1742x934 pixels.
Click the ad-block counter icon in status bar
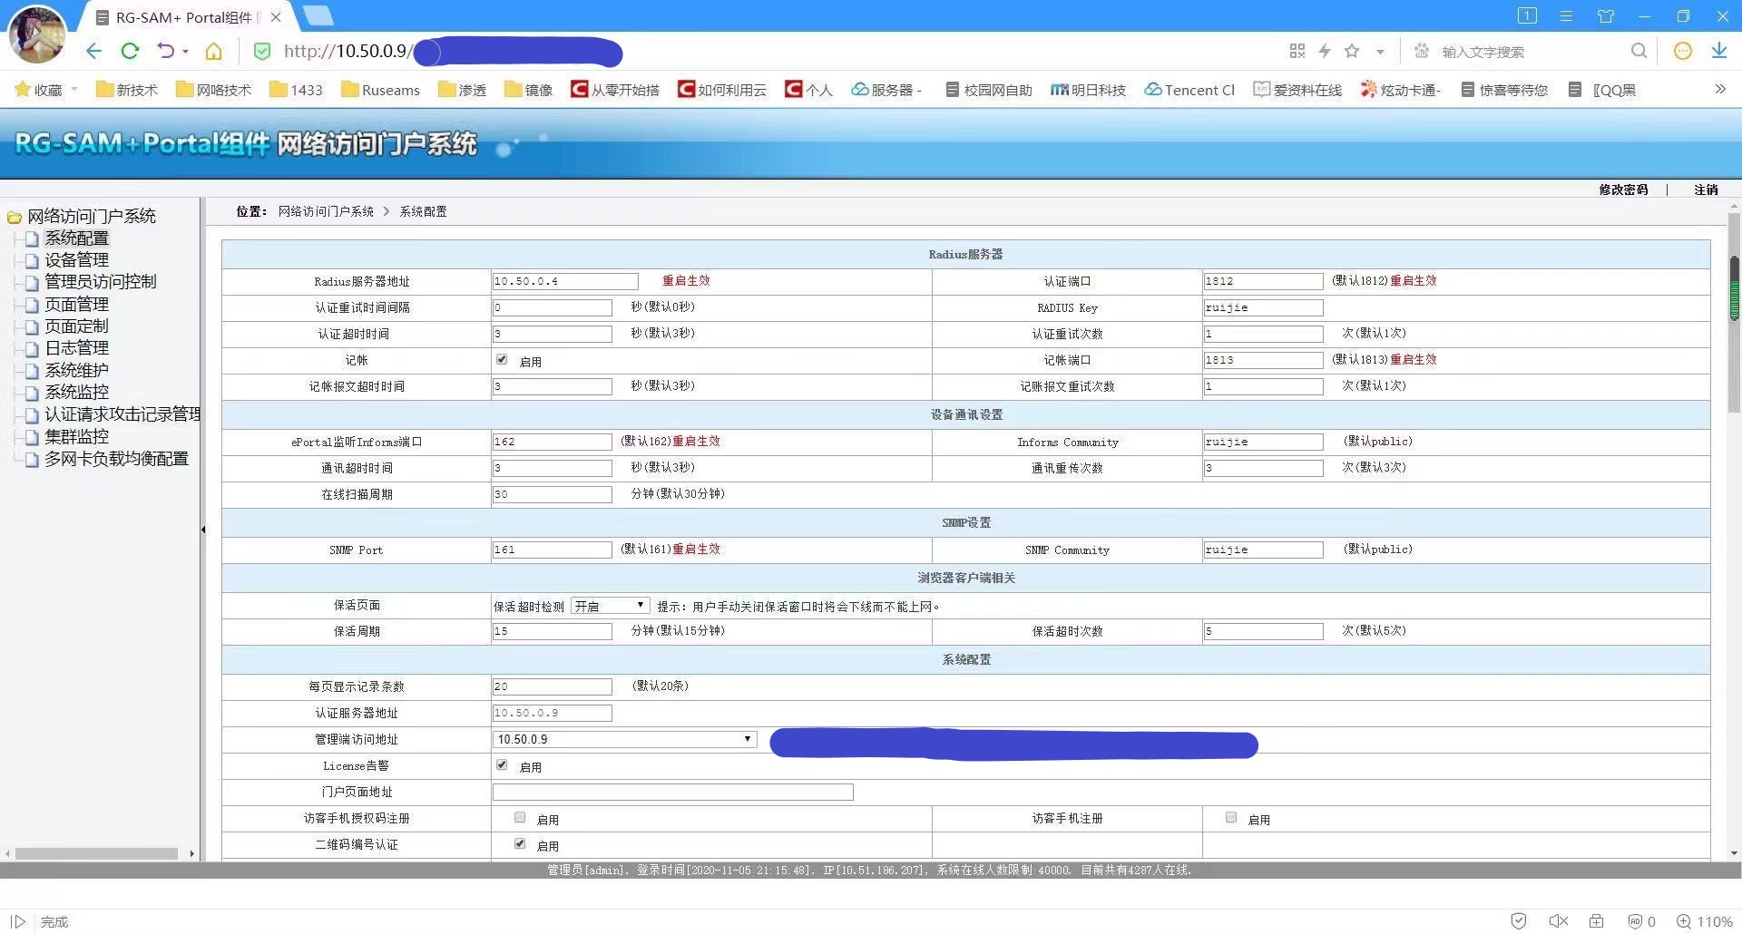(1642, 921)
